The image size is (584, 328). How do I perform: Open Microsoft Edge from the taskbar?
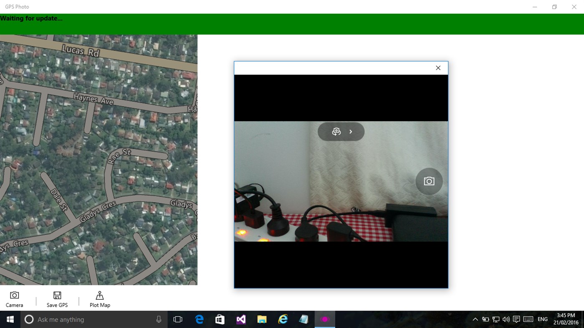click(x=199, y=319)
